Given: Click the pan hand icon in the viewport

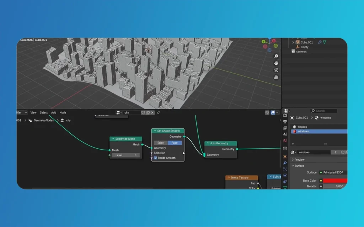Looking at the screenshot, I should point(276,63).
